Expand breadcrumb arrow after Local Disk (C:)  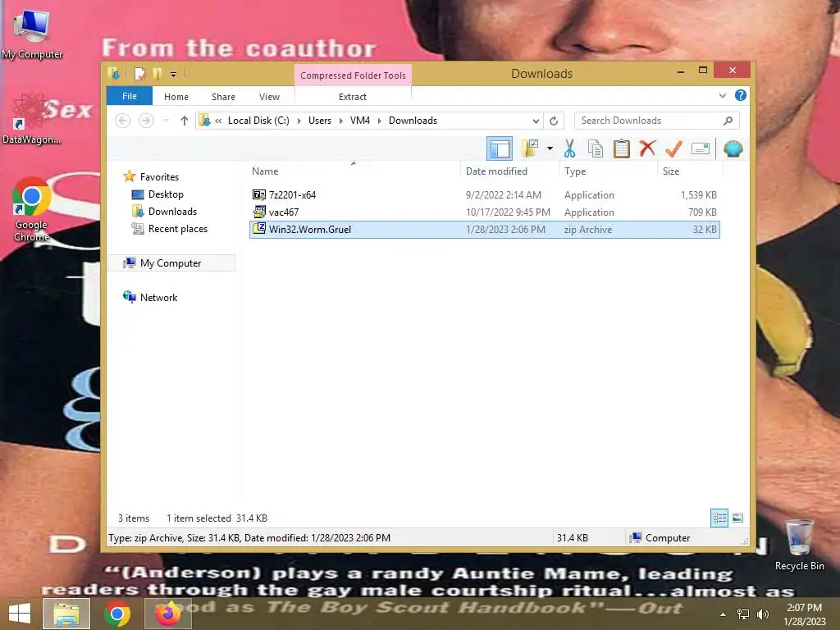[x=299, y=121]
